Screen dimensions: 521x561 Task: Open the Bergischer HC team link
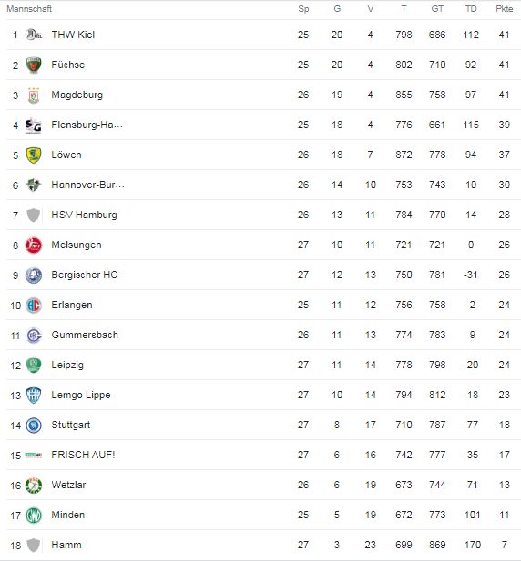point(85,275)
